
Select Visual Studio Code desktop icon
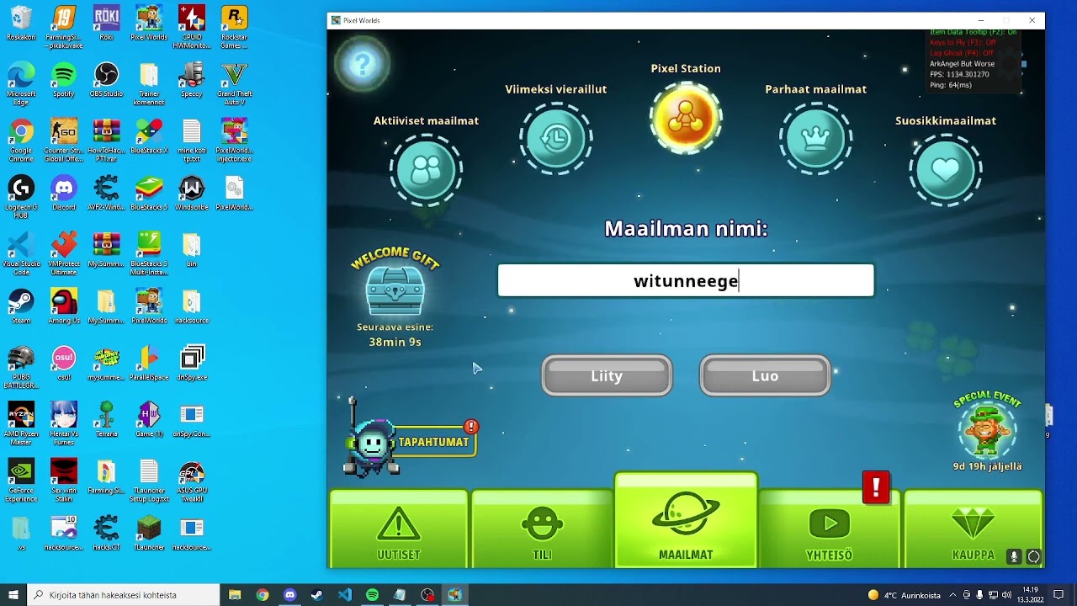pos(21,254)
